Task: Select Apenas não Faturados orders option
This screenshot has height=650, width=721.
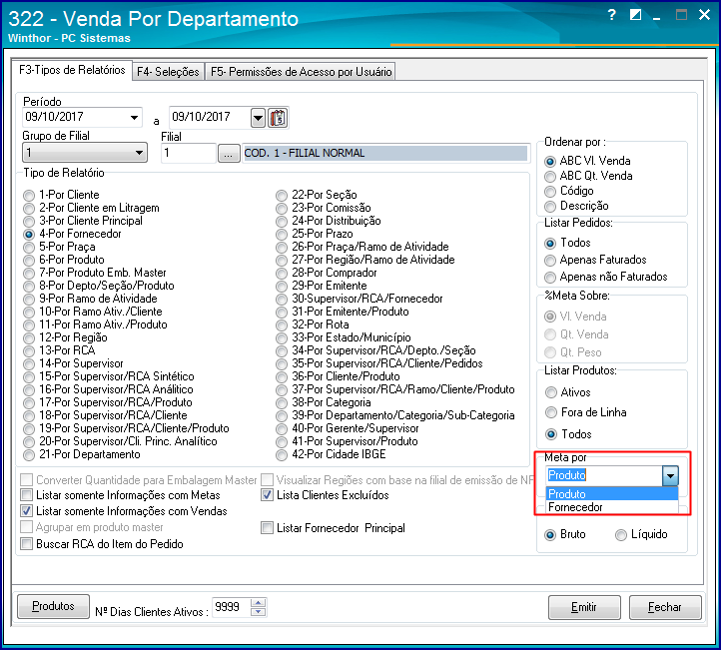Action: tap(605, 278)
